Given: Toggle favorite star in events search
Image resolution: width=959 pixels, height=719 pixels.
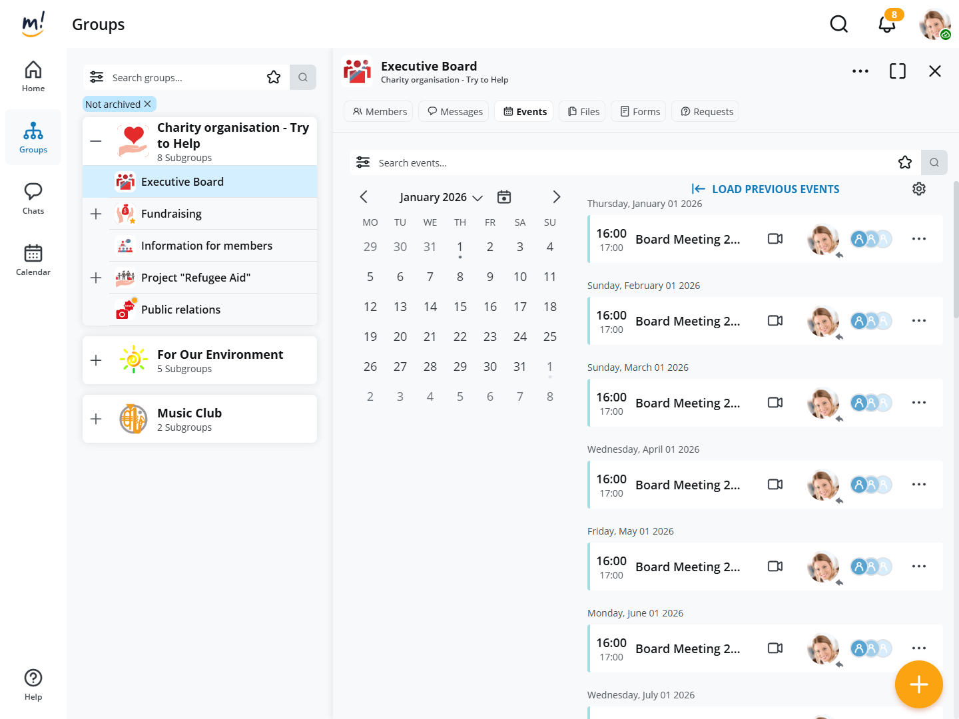Looking at the screenshot, I should click(x=904, y=162).
